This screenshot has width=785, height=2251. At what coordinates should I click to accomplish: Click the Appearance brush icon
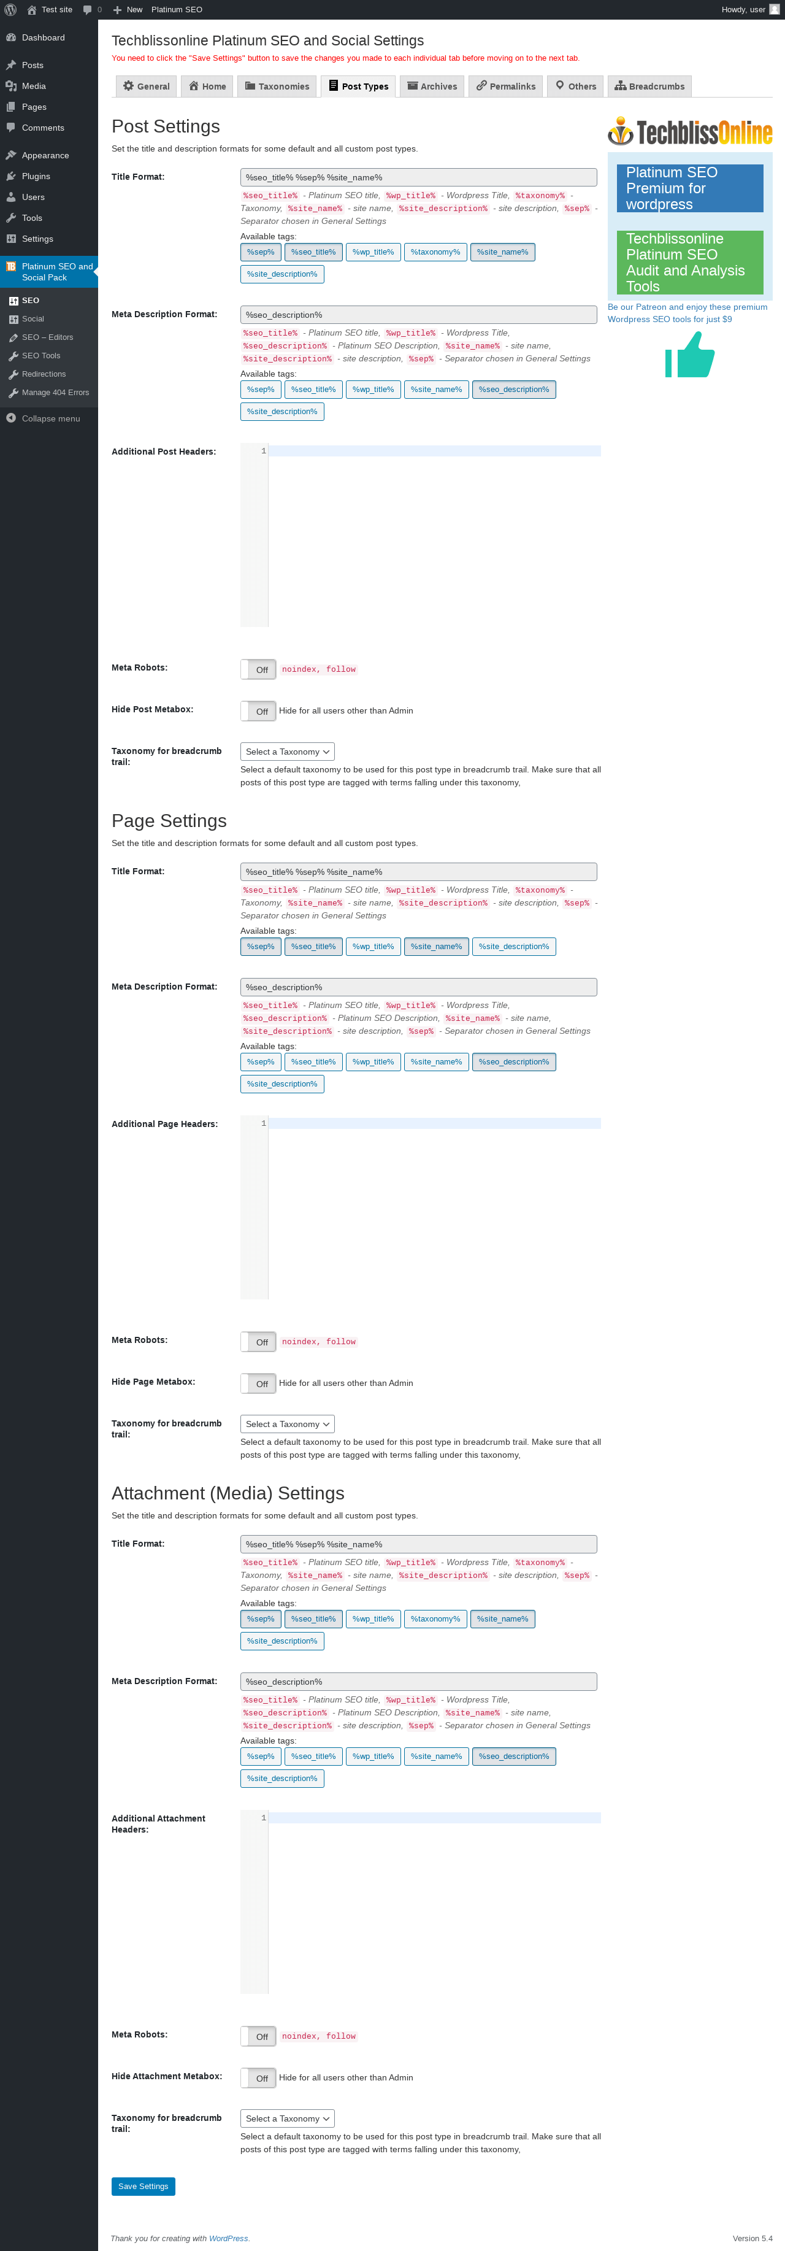(12, 156)
